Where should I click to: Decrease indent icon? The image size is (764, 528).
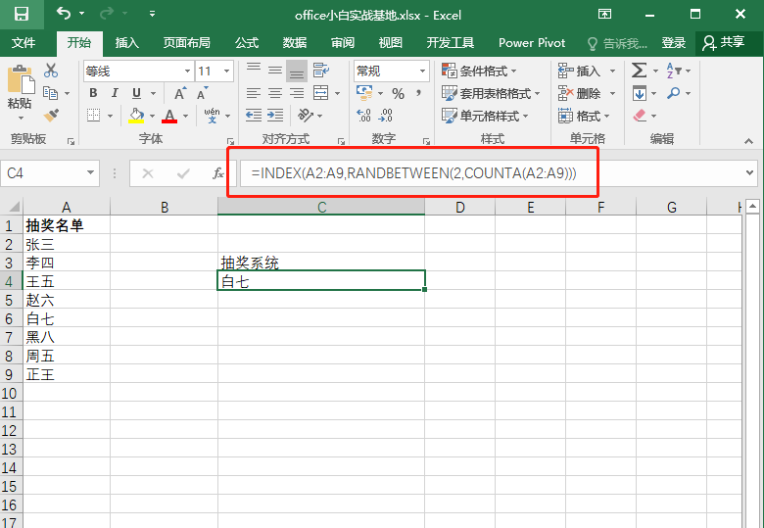[254, 115]
